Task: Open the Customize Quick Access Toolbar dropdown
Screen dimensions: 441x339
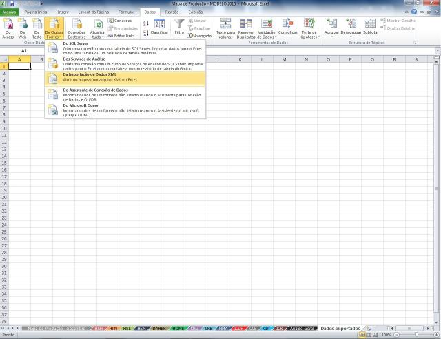Action: 41,3
